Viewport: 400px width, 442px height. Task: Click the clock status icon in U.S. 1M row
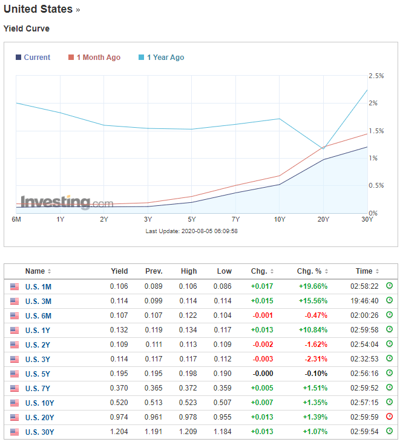pyautogui.click(x=389, y=286)
